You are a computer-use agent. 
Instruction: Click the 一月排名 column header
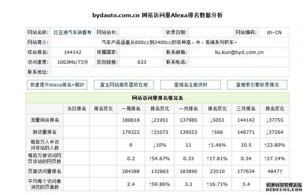[x=188, y=109]
